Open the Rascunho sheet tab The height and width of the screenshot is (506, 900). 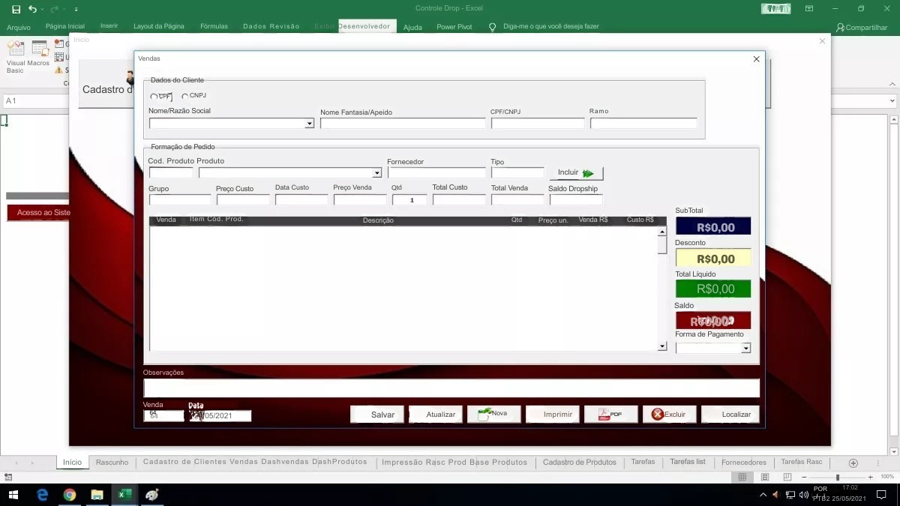(112, 462)
